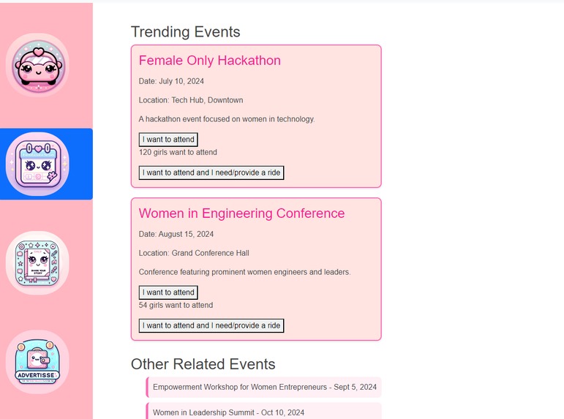Open the Advertise wallet sidebar icon

[38, 362]
